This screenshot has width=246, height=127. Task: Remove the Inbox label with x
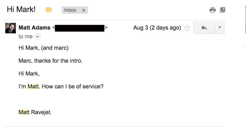coord(84,10)
